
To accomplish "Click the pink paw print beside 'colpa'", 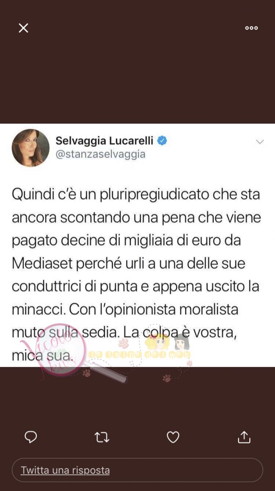I will (123, 343).
